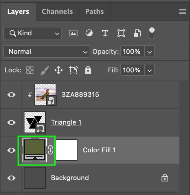Click the Lock all padlock icon

(x=88, y=70)
